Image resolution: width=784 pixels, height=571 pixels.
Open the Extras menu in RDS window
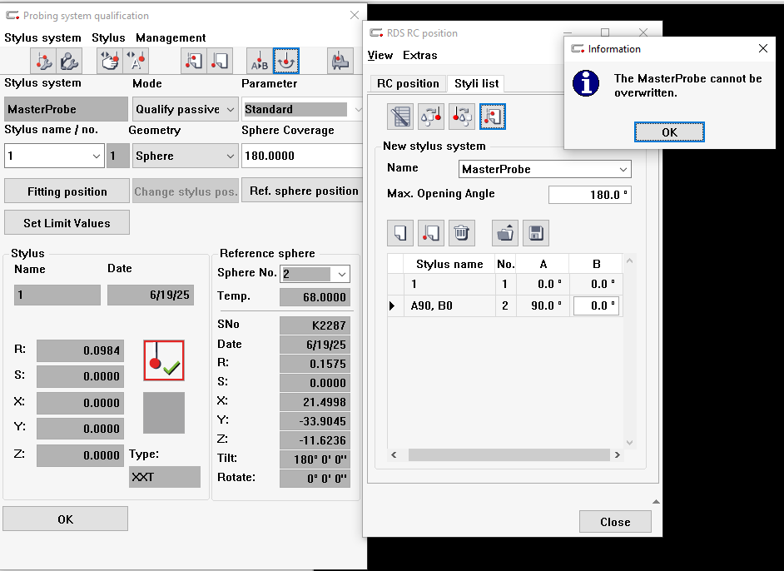tap(420, 56)
